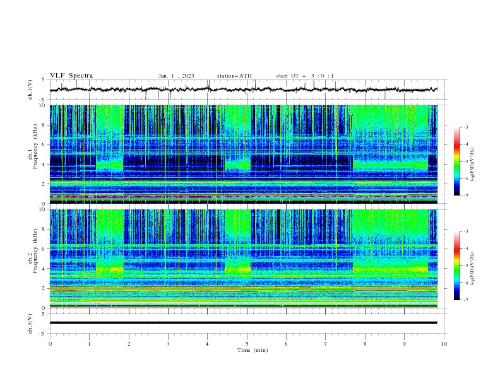
Task: Click the ch.1 spectrogram panel
Action: coord(243,154)
